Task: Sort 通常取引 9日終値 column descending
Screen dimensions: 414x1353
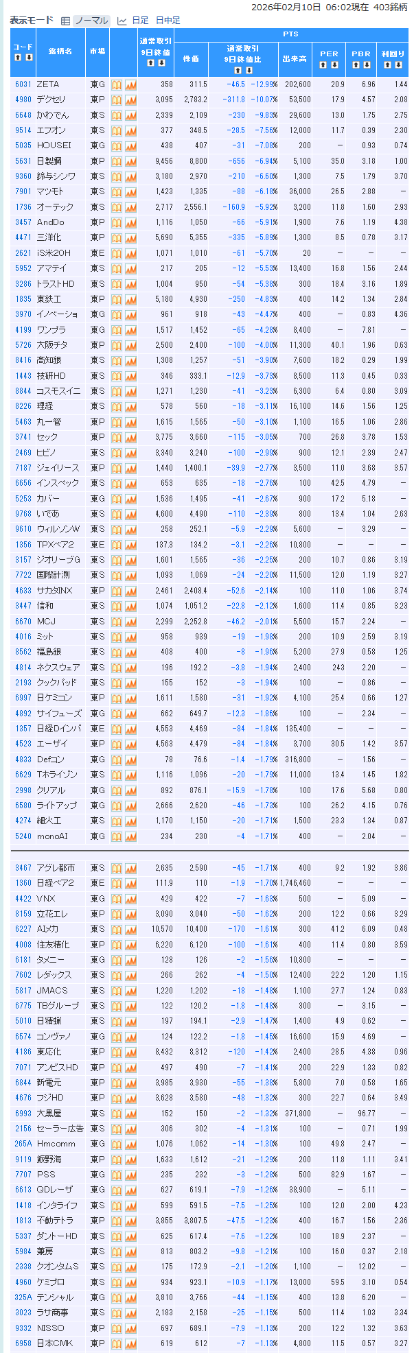Action: [x=162, y=63]
